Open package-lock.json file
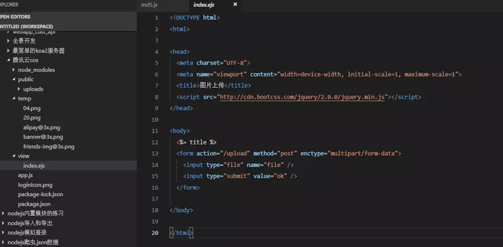This screenshot has width=503, height=247. pos(40,194)
